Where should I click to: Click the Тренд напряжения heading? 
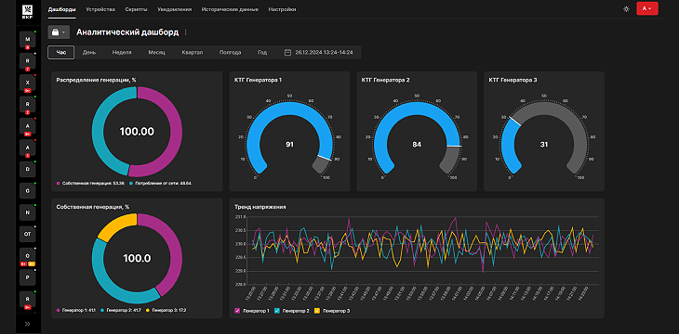pyautogui.click(x=260, y=207)
